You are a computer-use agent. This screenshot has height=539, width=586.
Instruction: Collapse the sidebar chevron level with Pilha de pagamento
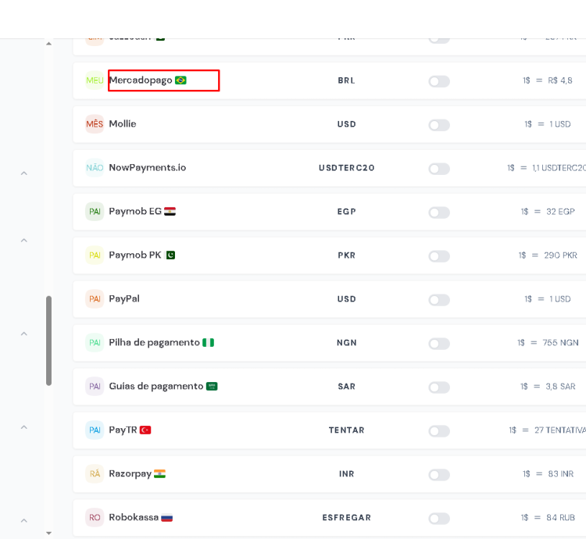24,334
